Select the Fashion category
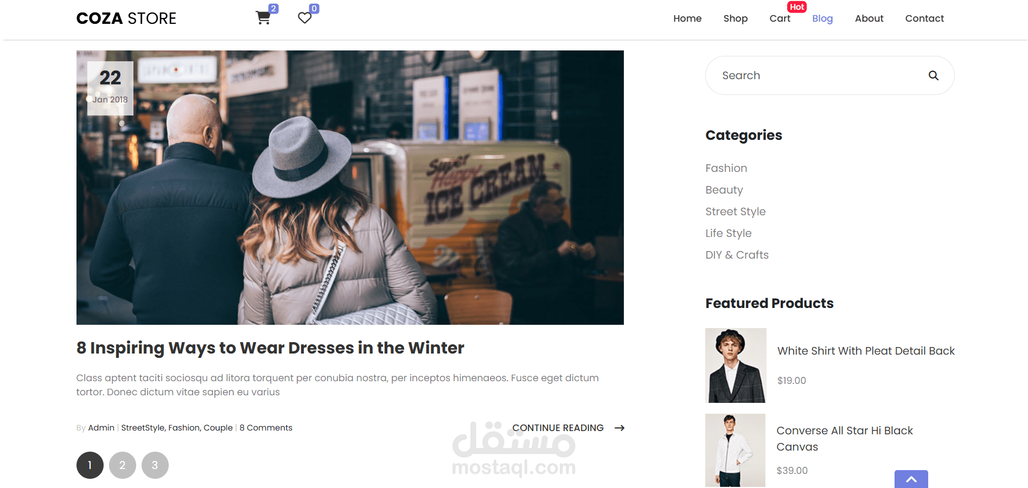The height and width of the screenshot is (488, 1028). [x=726, y=168]
